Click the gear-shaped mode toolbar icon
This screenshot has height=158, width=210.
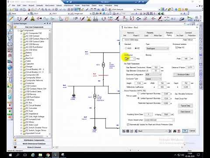[x=138, y=18]
